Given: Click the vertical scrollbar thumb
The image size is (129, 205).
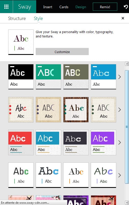Looking at the screenshot, I should (x=127, y=127).
